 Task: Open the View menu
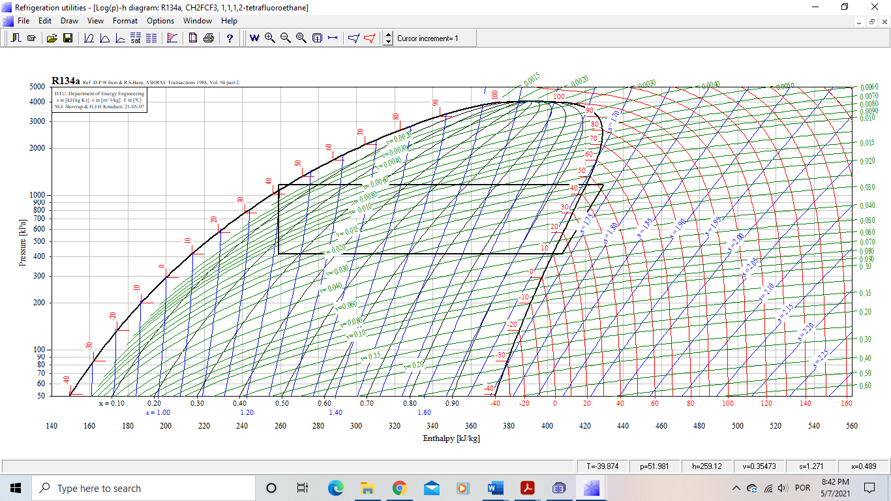[95, 21]
